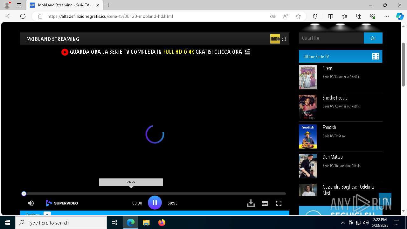Open clock showing 2:22 PM
The image size is (407, 229).
[x=380, y=223]
